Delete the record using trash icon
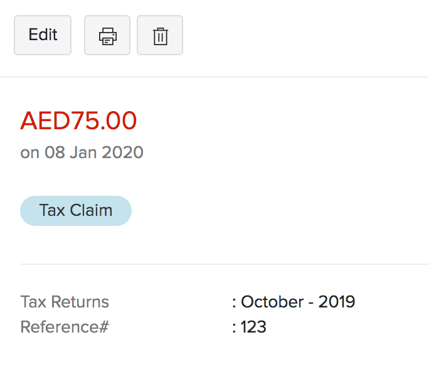Image resolution: width=429 pixels, height=379 pixels. (x=160, y=36)
